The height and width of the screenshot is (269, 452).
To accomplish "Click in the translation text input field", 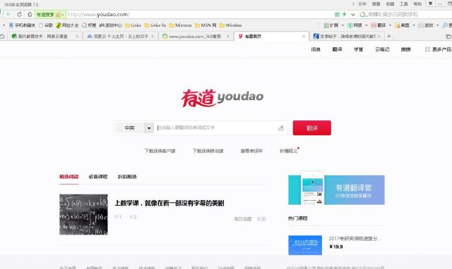I will [216, 128].
